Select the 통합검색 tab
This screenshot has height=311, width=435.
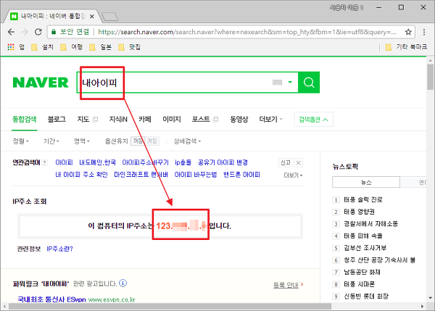tap(25, 120)
